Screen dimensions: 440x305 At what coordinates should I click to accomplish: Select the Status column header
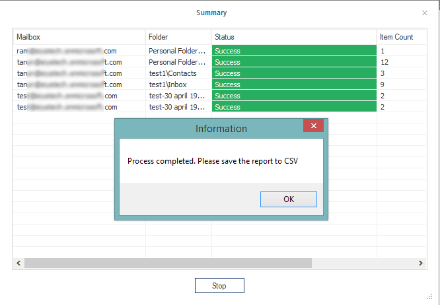click(x=294, y=37)
